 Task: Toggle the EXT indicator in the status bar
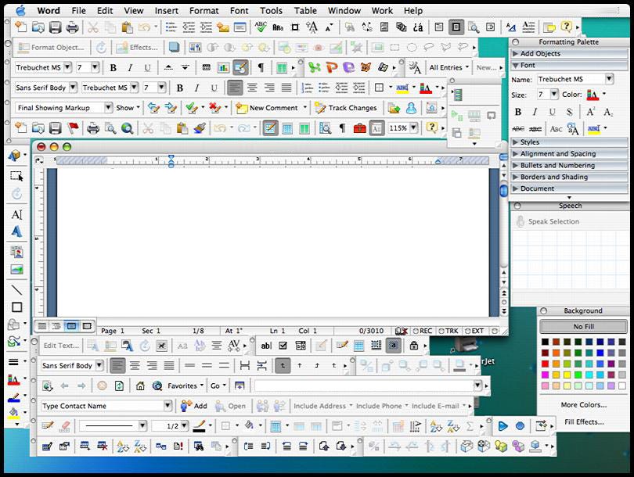(x=474, y=331)
